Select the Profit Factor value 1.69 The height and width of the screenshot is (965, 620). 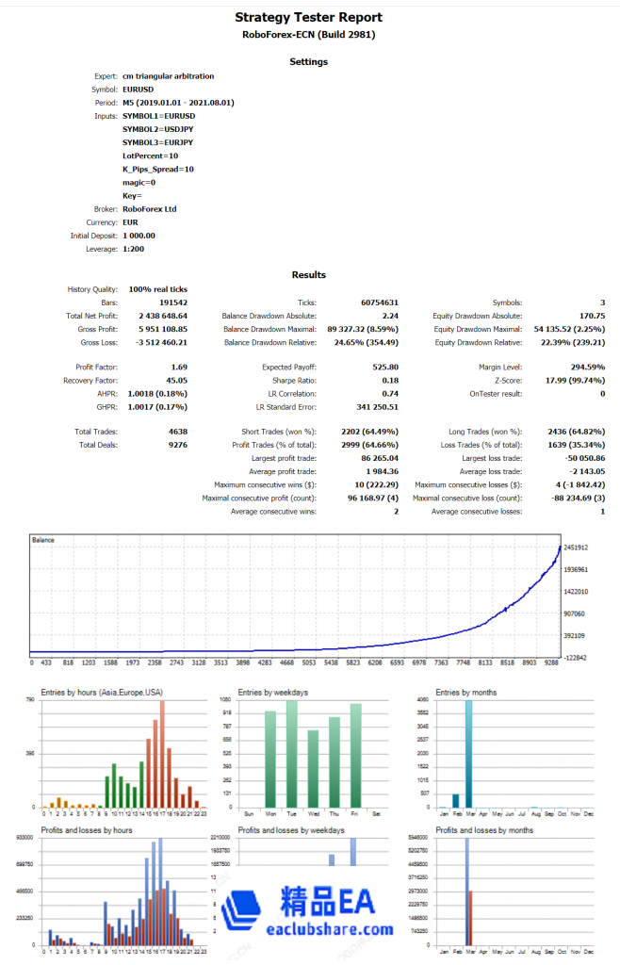pos(178,367)
